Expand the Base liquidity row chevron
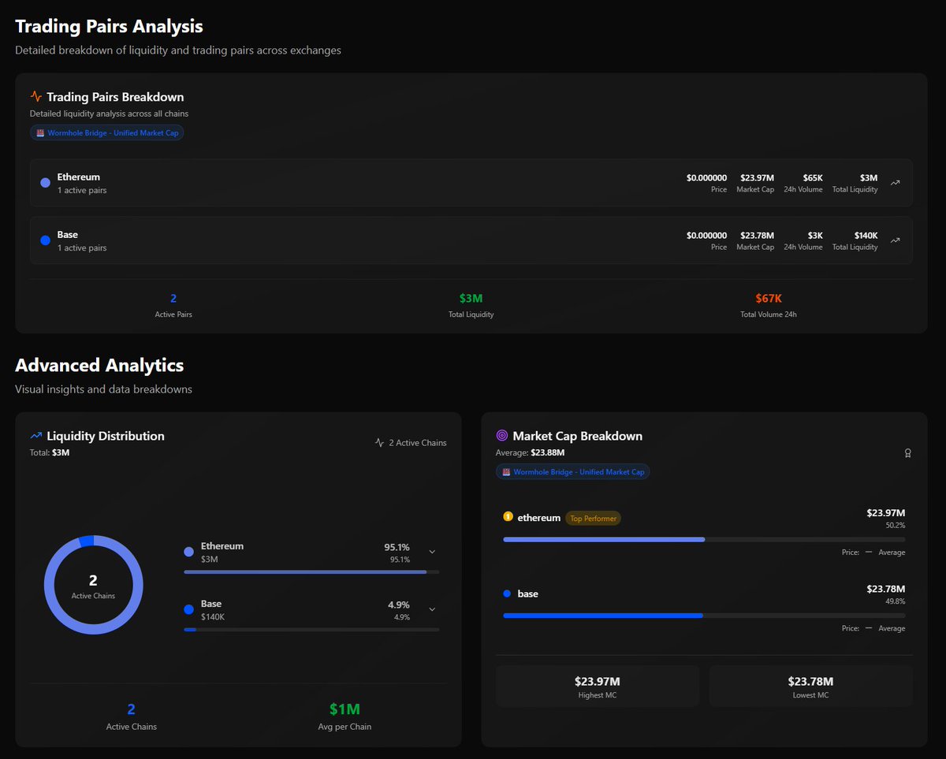 pyautogui.click(x=432, y=609)
